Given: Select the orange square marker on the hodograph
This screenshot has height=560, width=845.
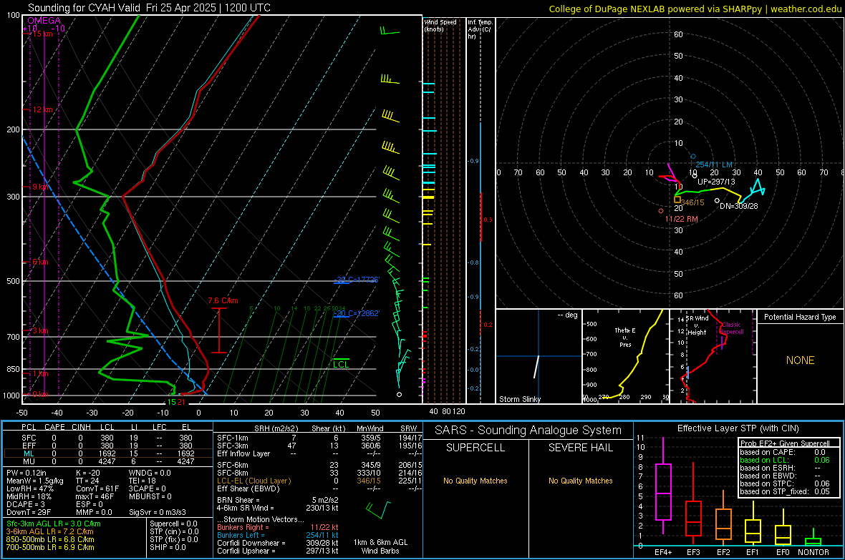Looking at the screenshot, I should [677, 200].
